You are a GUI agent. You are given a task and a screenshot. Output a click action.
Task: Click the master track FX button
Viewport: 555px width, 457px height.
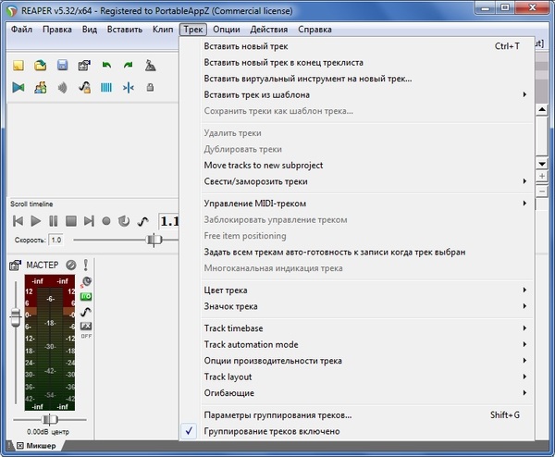pyautogui.click(x=86, y=327)
